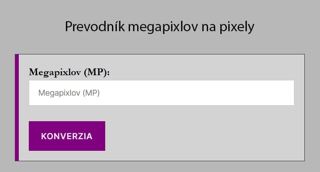Image resolution: width=320 pixels, height=172 pixels.
Task: Click the purple accent bar on the form's left edge
Action: pyautogui.click(x=17, y=107)
